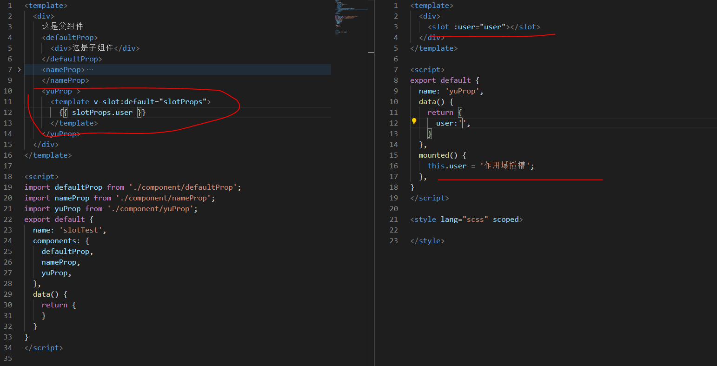Click closing </defaultProp> tag on line 6
This screenshot has width=717, height=366.
[x=72, y=59]
